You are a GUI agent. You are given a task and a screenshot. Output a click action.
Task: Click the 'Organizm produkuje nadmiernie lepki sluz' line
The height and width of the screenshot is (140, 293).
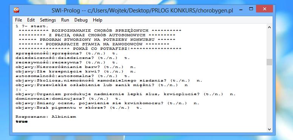[x=125, y=94]
